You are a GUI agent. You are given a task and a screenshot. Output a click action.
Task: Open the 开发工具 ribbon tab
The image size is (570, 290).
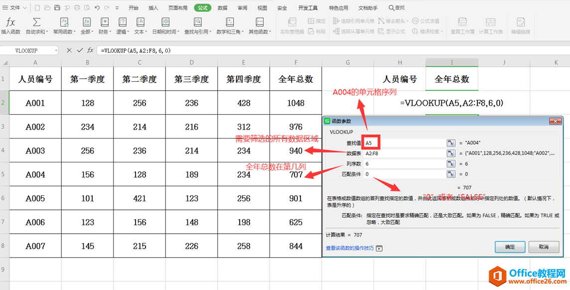[307, 7]
